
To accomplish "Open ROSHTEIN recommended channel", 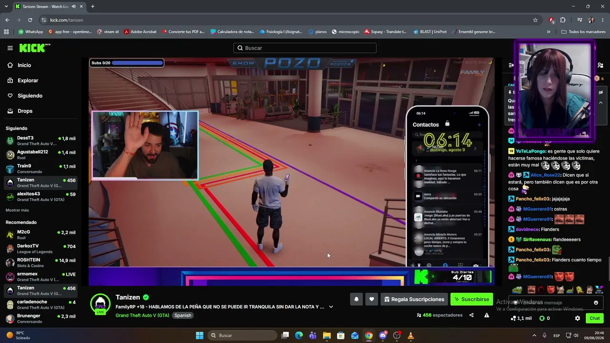I will pyautogui.click(x=41, y=263).
